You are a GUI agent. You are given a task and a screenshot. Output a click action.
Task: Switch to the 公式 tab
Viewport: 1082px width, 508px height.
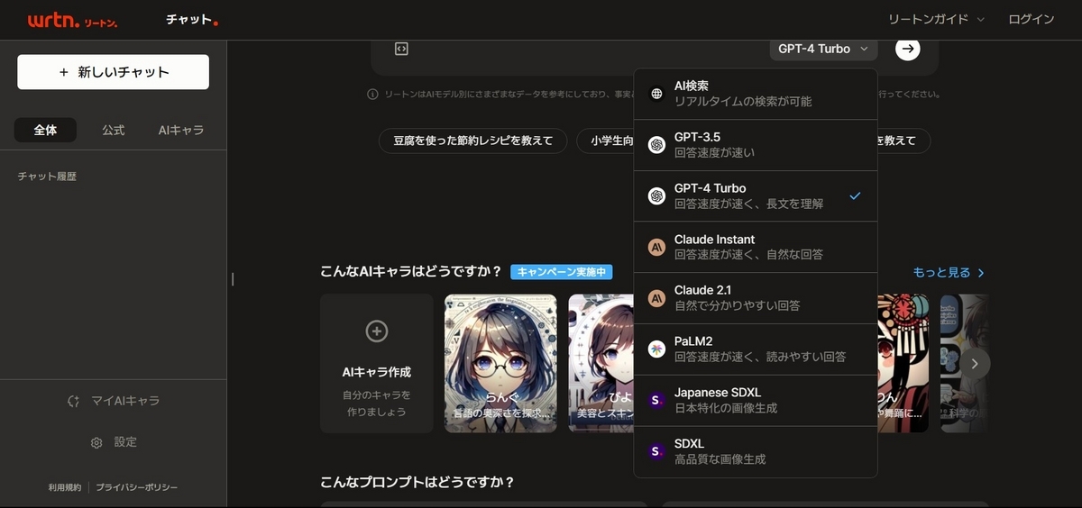pyautogui.click(x=114, y=131)
